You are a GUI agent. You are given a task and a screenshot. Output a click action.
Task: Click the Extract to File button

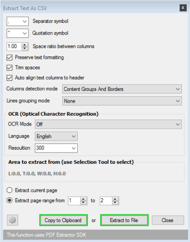coord(124,220)
